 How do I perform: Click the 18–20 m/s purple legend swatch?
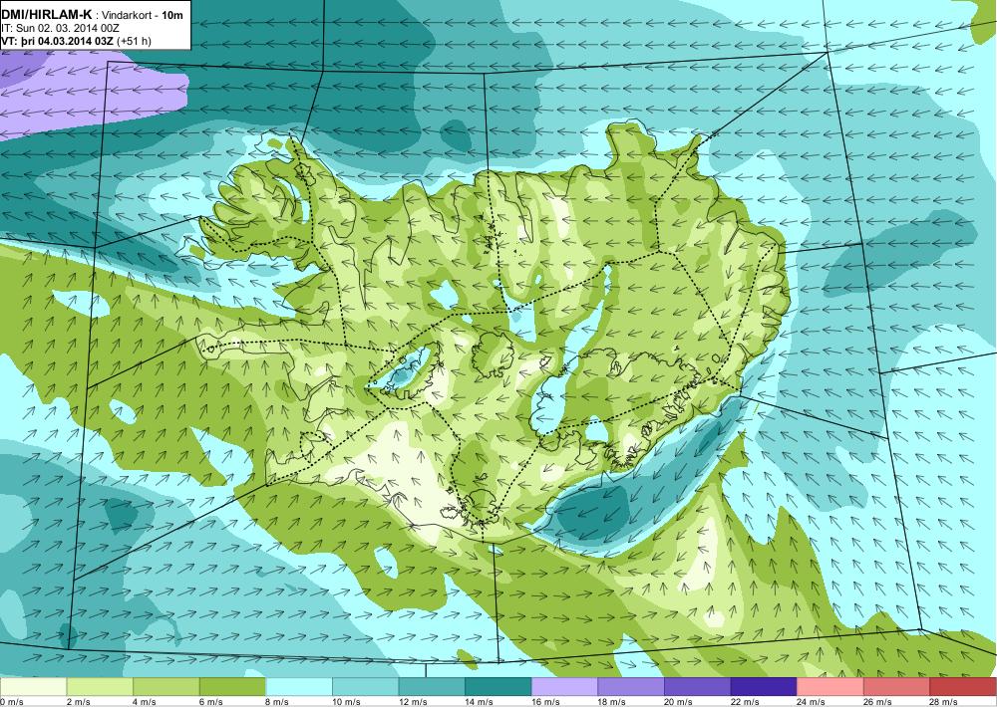(x=631, y=687)
